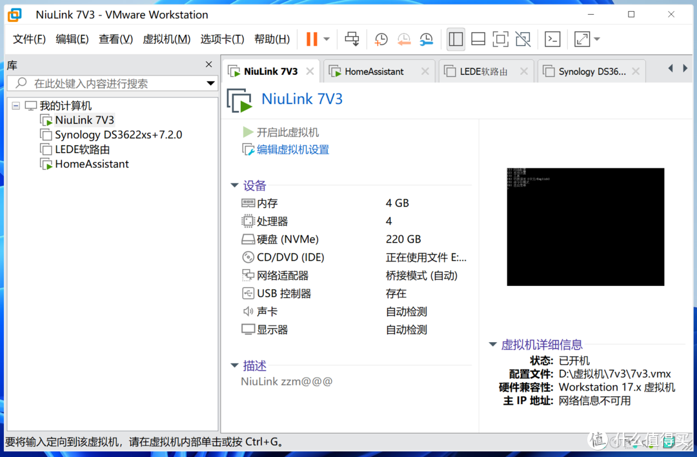
Task: Click the VM console preview thumbnail
Action: 585,227
